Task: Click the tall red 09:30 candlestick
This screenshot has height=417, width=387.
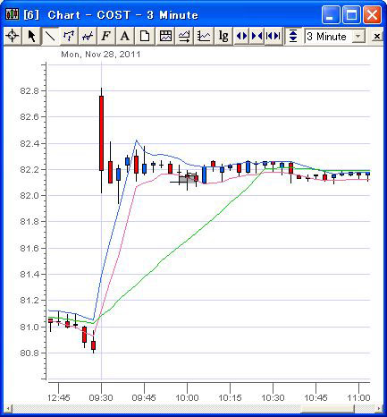Action: pos(101,133)
